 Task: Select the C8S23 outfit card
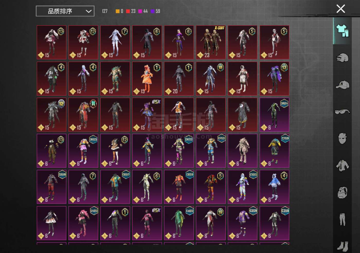(x=83, y=151)
